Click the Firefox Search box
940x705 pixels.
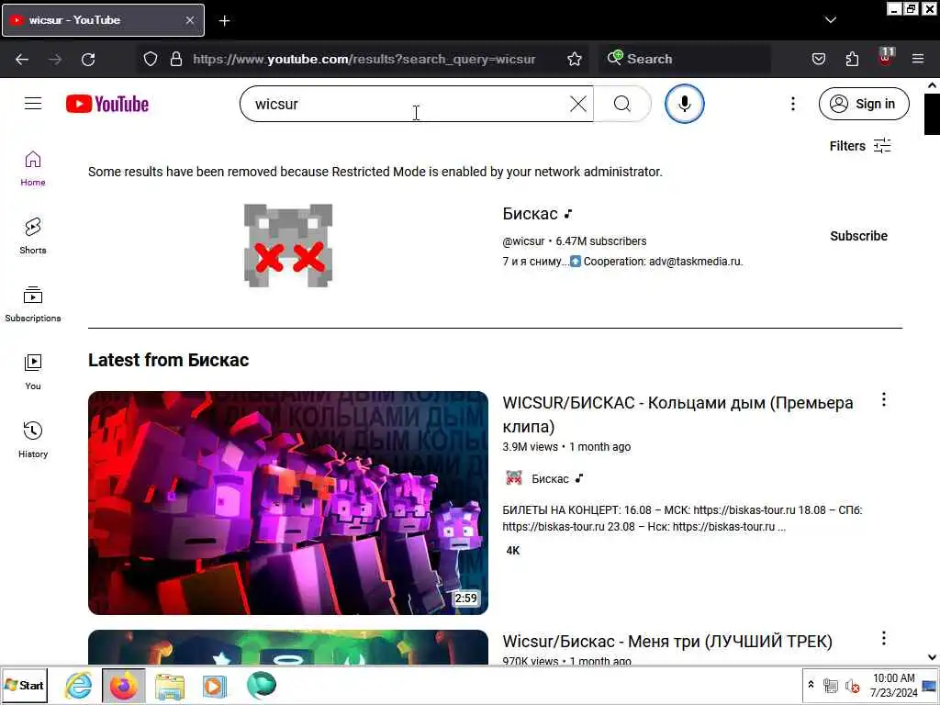(684, 59)
